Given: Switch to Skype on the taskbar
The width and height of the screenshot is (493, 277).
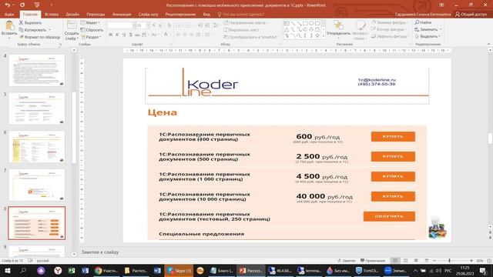Looking at the screenshot, I should (179, 270).
